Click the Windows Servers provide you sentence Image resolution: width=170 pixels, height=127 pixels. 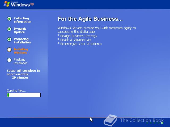pos(97,30)
